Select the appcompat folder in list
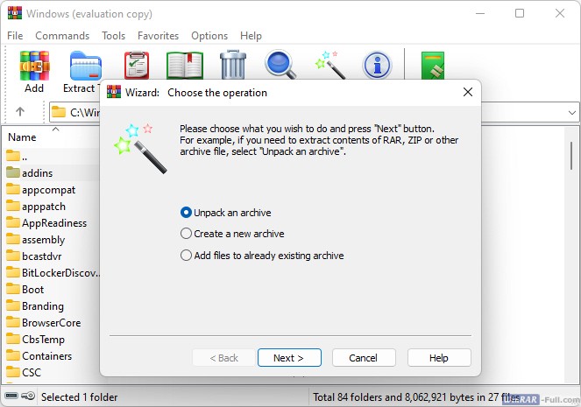581x407 pixels. coord(48,190)
